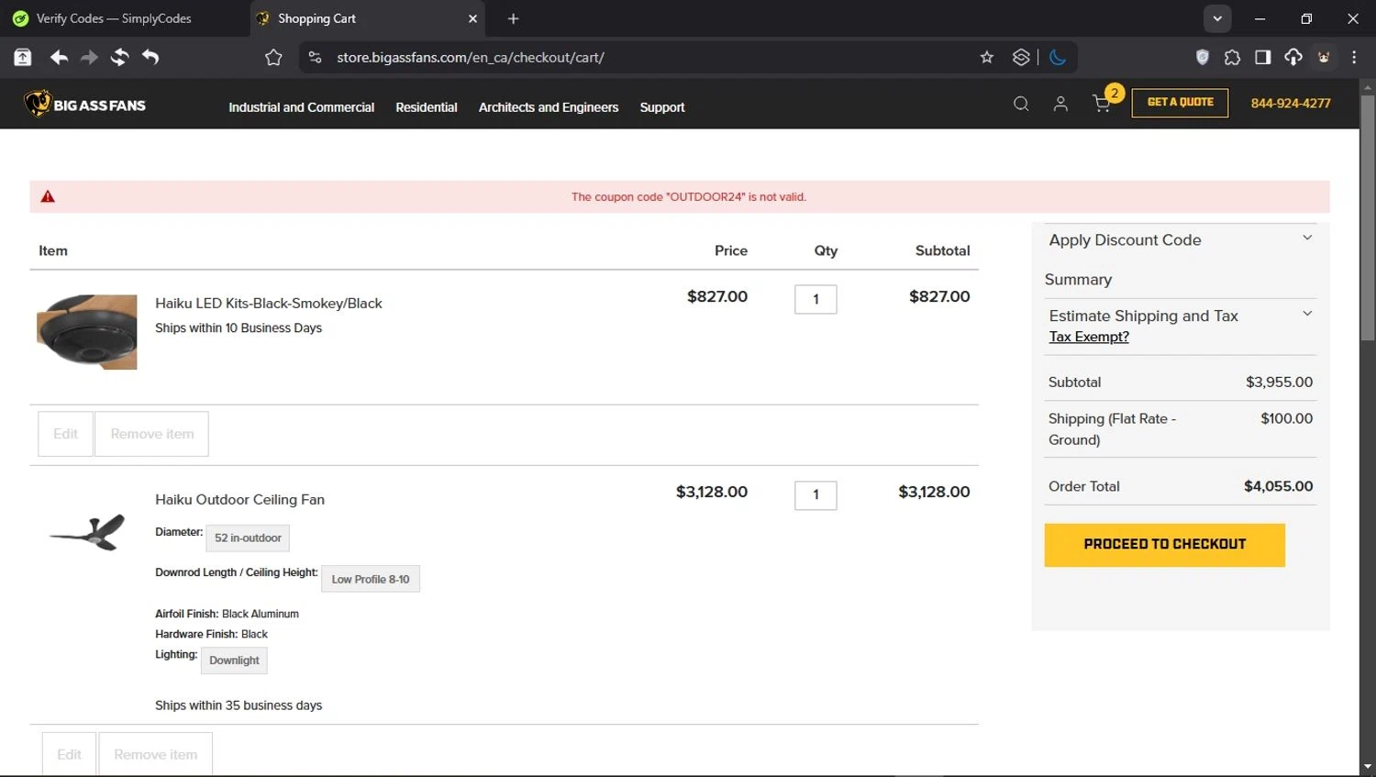This screenshot has width=1376, height=777.
Task: Open the user account icon
Action: [x=1060, y=104]
